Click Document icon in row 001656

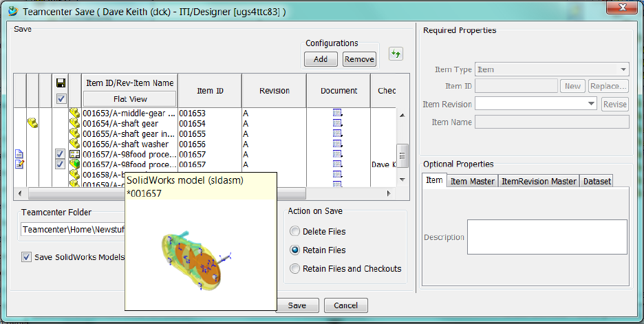tap(338, 144)
